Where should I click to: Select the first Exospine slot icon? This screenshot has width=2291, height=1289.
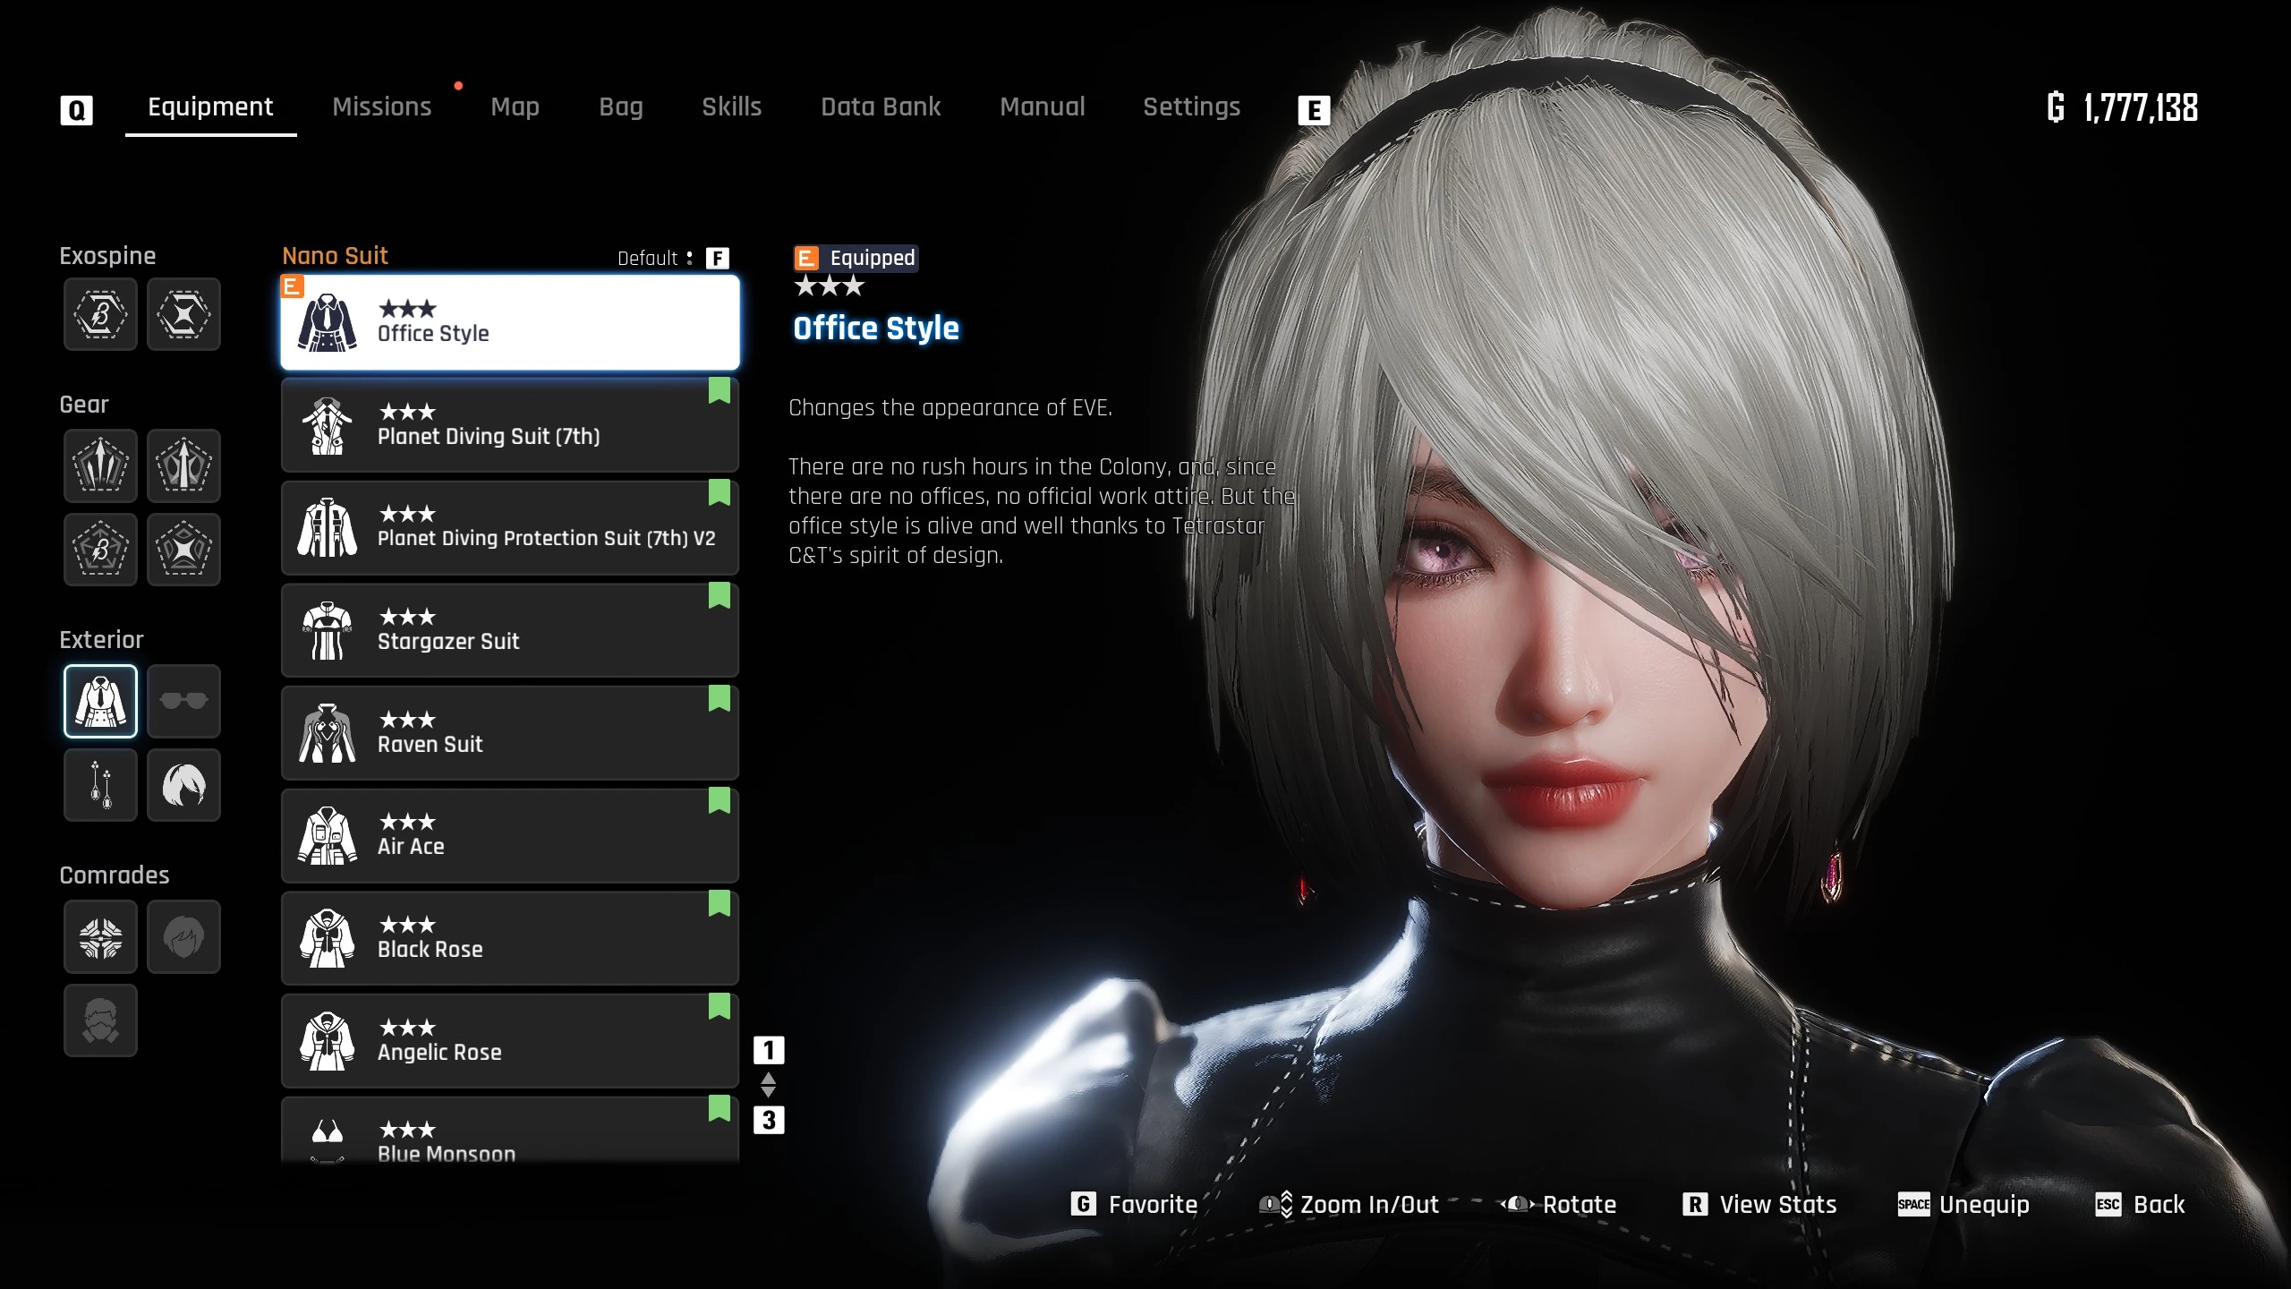100,314
